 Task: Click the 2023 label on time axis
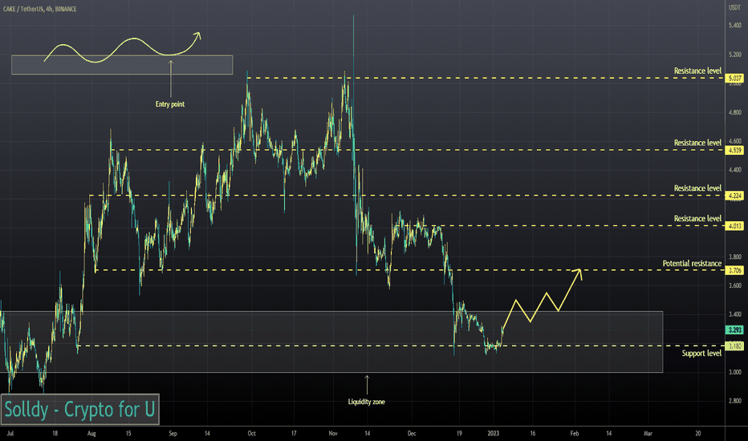tap(494, 433)
